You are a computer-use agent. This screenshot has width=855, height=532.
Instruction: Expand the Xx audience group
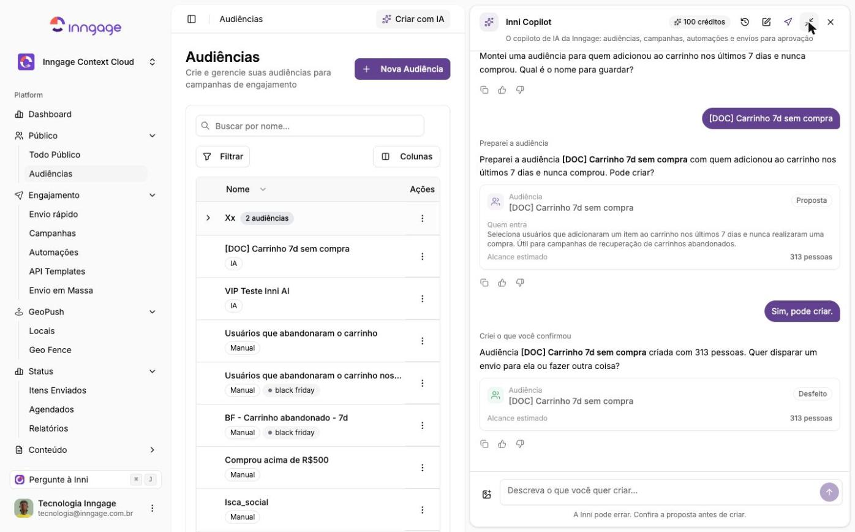[208, 218]
